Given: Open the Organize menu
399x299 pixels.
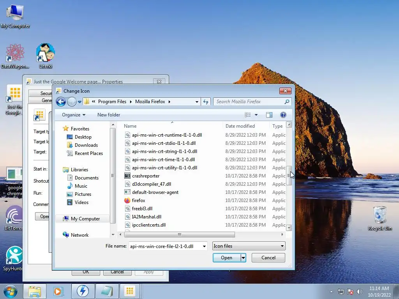Looking at the screenshot, I should point(74,115).
